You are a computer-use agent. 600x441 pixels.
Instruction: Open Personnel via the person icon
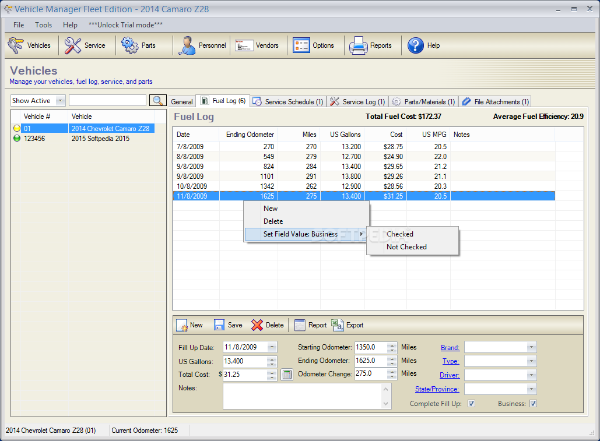pos(187,45)
